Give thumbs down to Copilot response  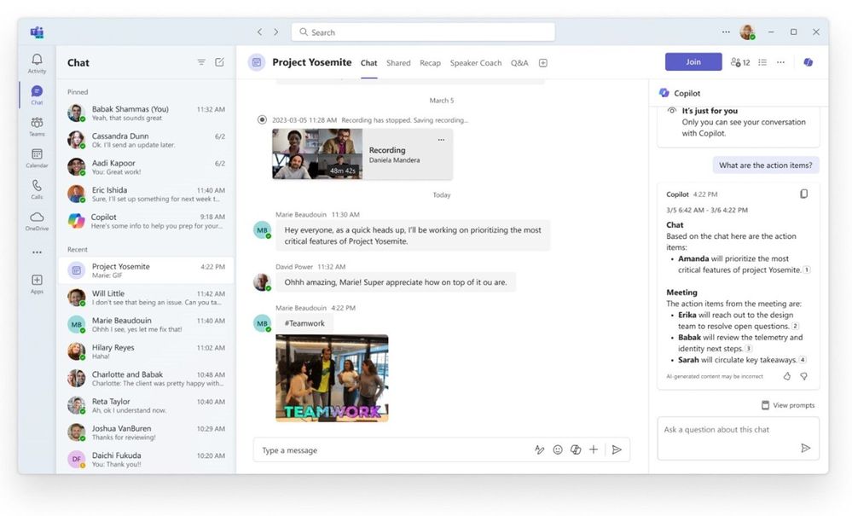(x=803, y=376)
